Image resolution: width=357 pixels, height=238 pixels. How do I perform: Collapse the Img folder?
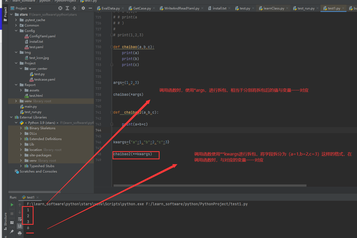point(16,52)
